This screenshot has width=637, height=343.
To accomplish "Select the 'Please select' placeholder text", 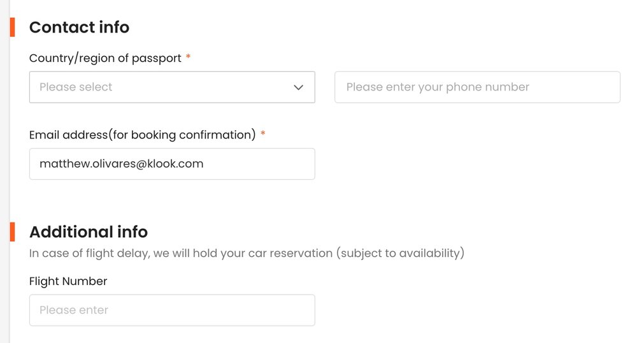I will point(76,87).
